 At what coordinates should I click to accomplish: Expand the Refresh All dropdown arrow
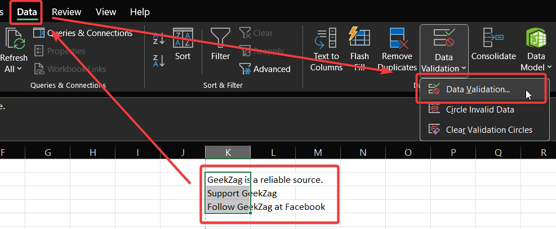coord(19,69)
